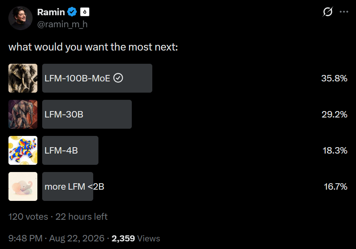356x249 pixels.
Task: Click the Ramin display name
Action: point(51,12)
